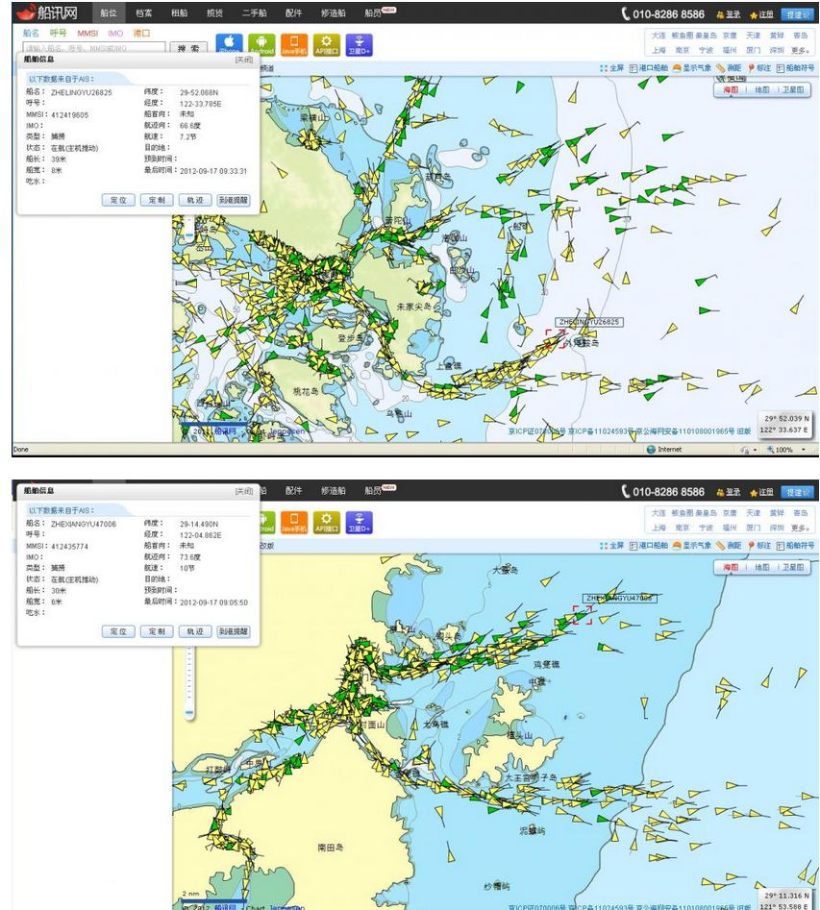Click 登录 login link, ZHELINGYU26825 screenshot

(729, 14)
